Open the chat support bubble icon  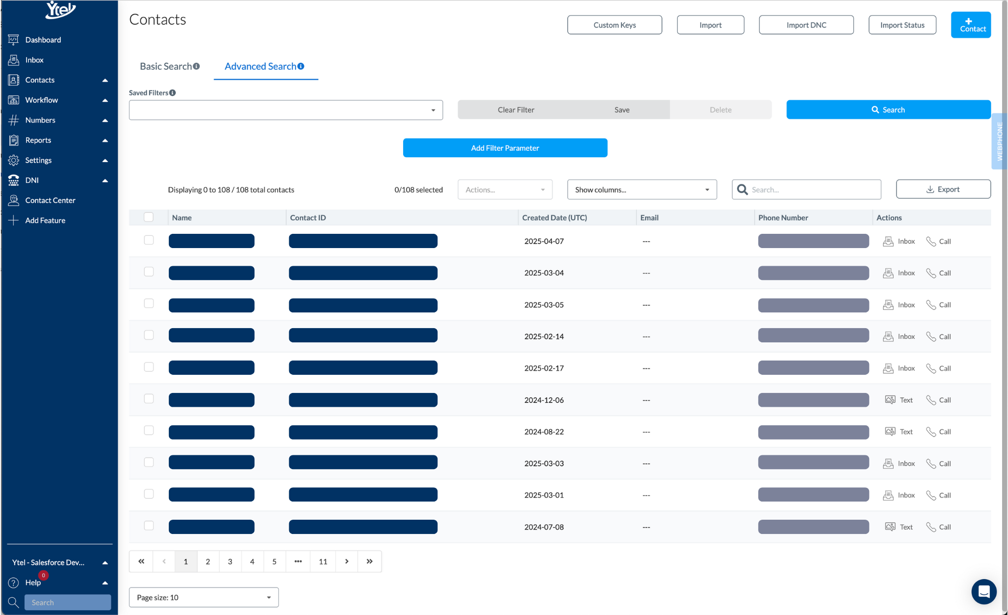pyautogui.click(x=983, y=591)
